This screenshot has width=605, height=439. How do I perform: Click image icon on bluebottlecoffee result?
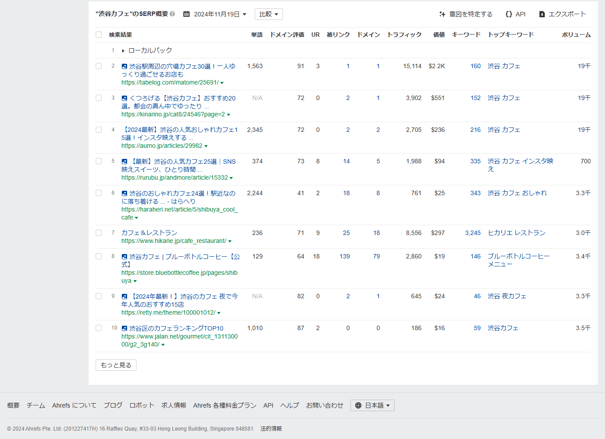pos(124,257)
